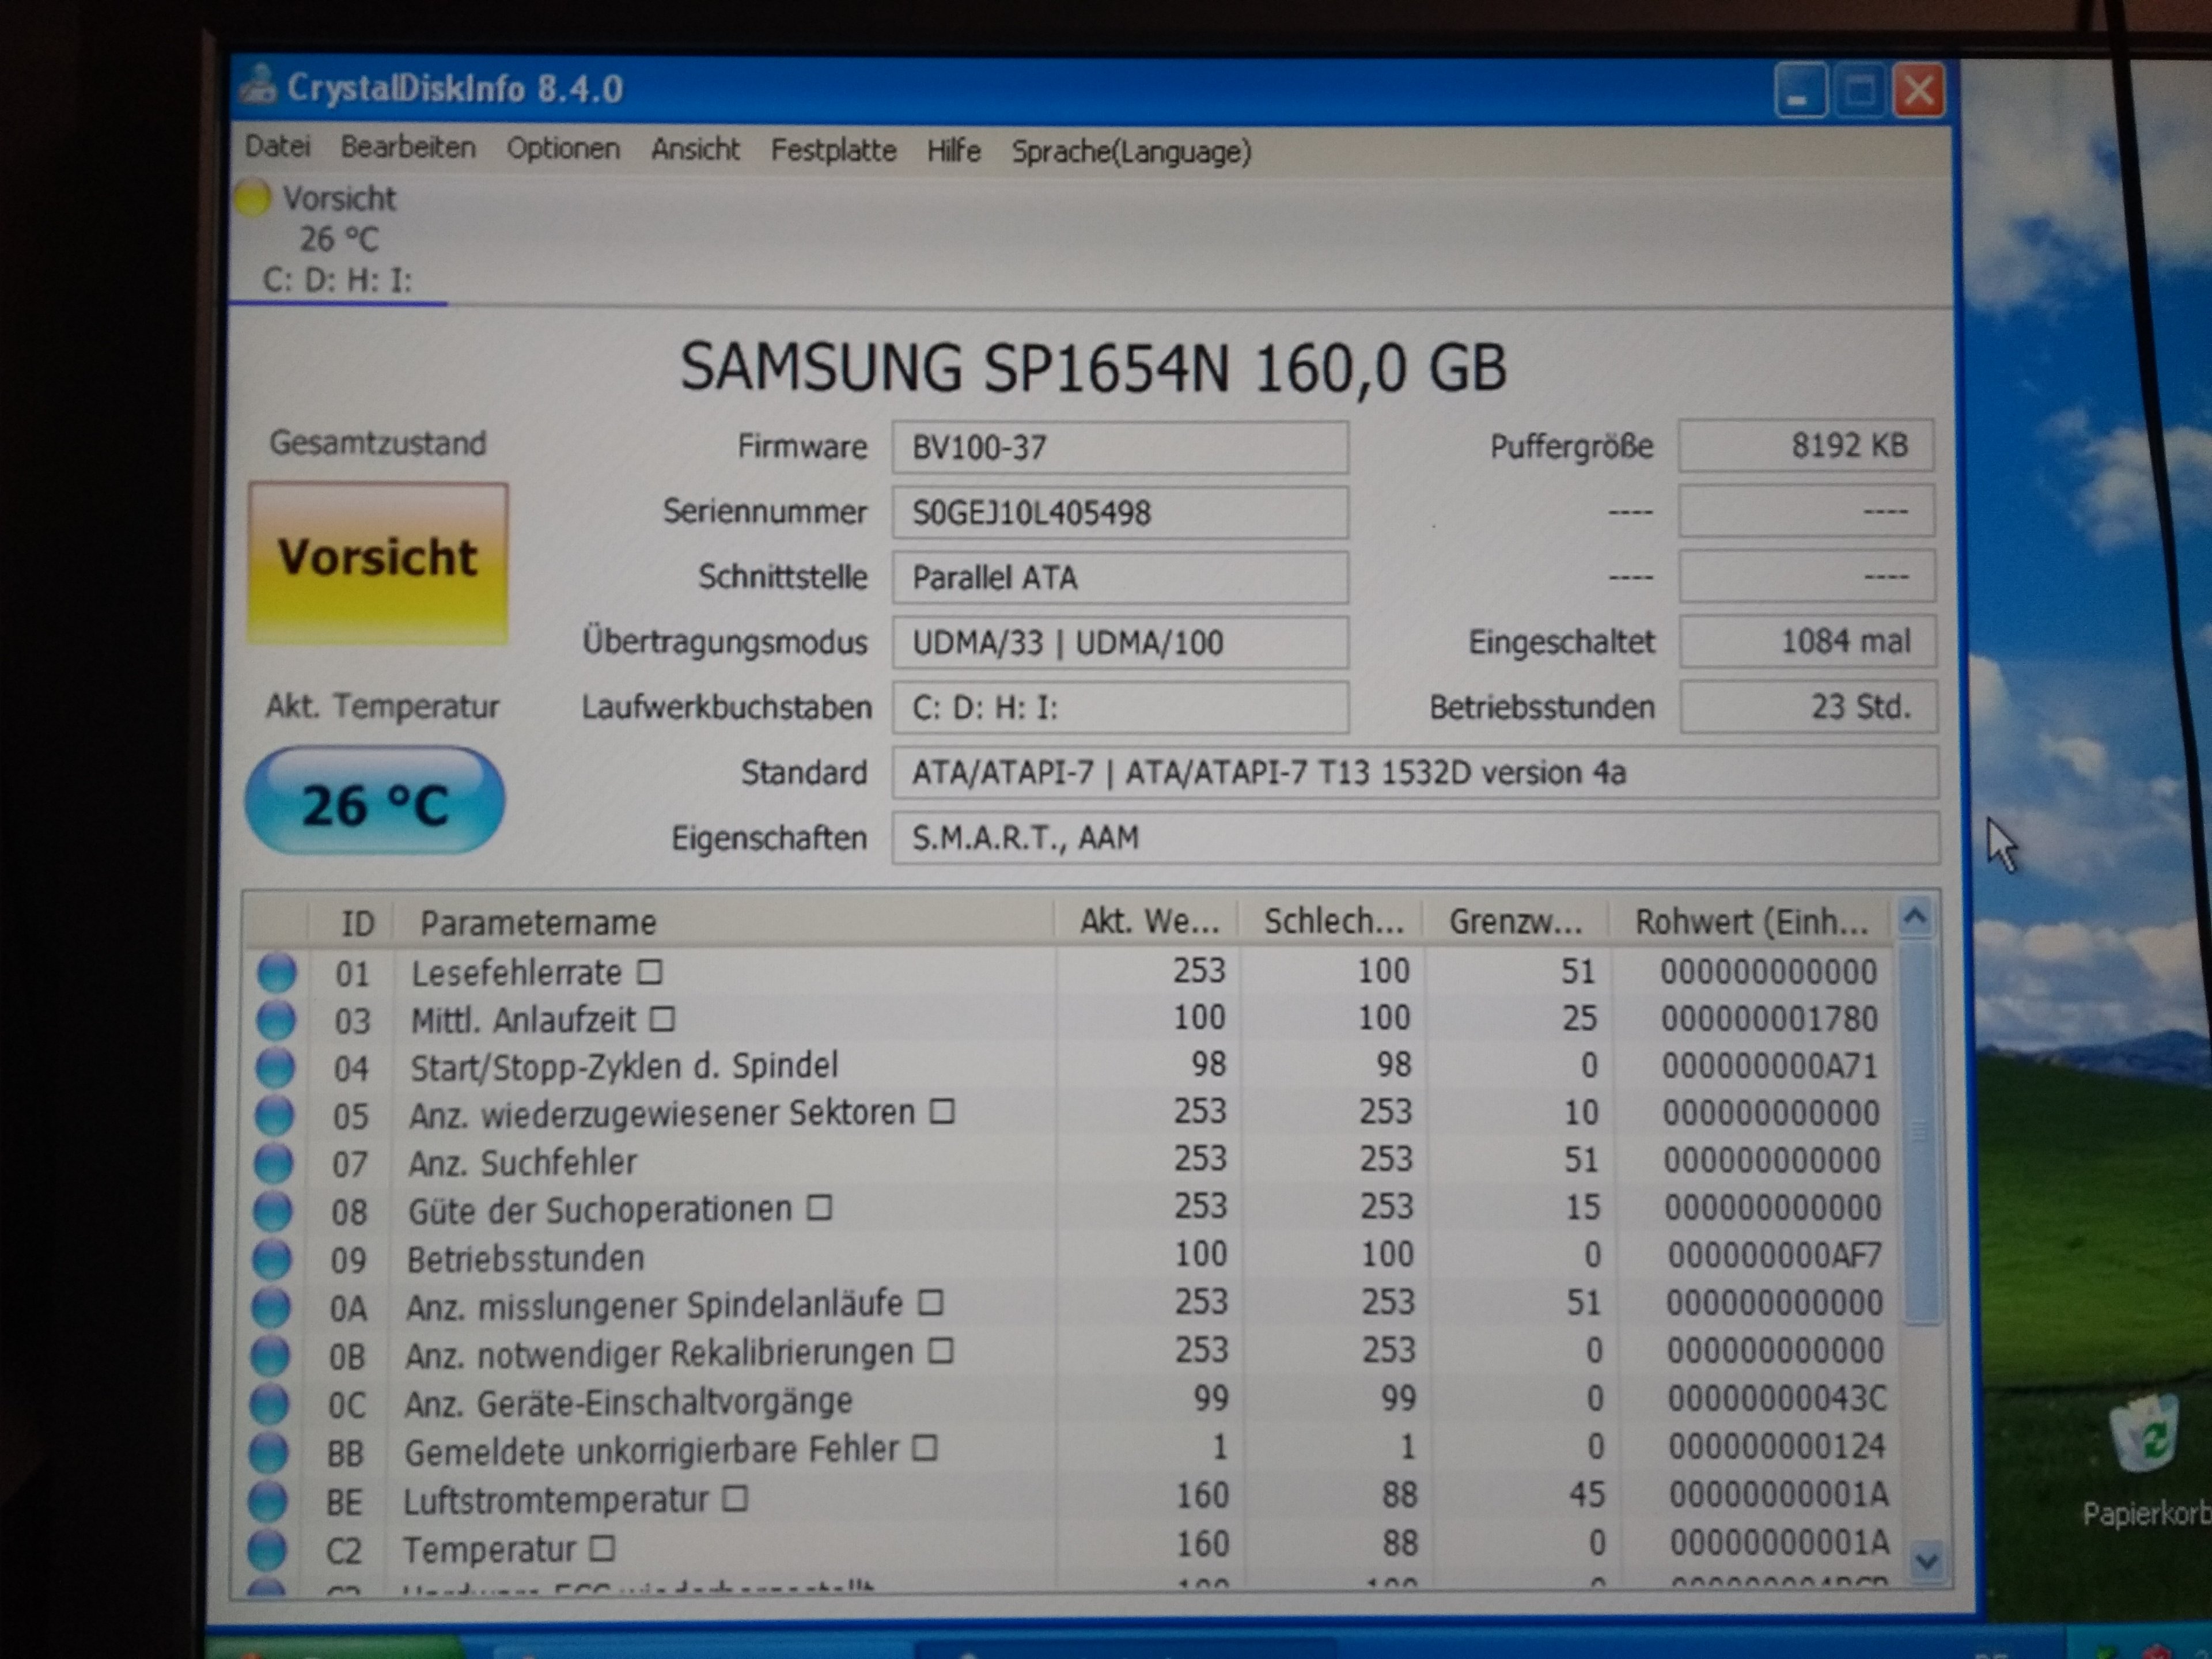Click the Rohwert column header
This screenshot has width=2212, height=1659.
pyautogui.click(x=1750, y=922)
